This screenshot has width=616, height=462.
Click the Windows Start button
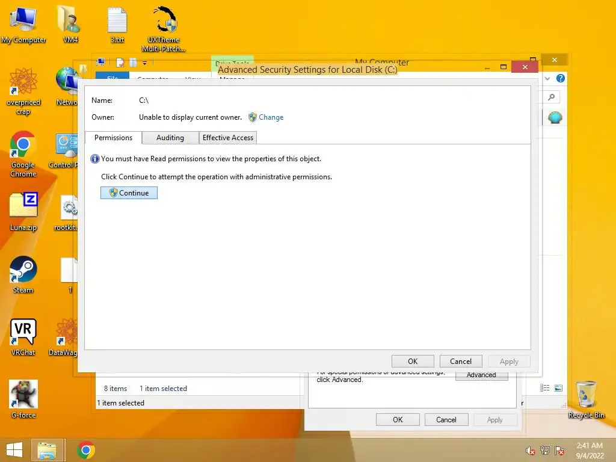[14, 450]
